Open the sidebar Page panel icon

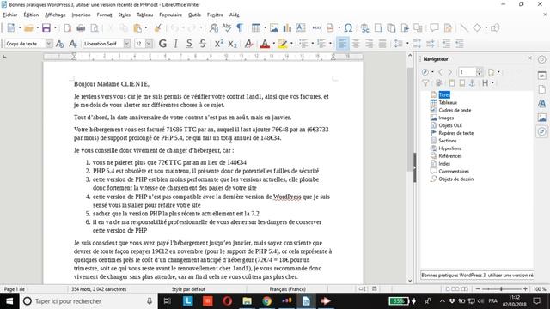point(542,89)
